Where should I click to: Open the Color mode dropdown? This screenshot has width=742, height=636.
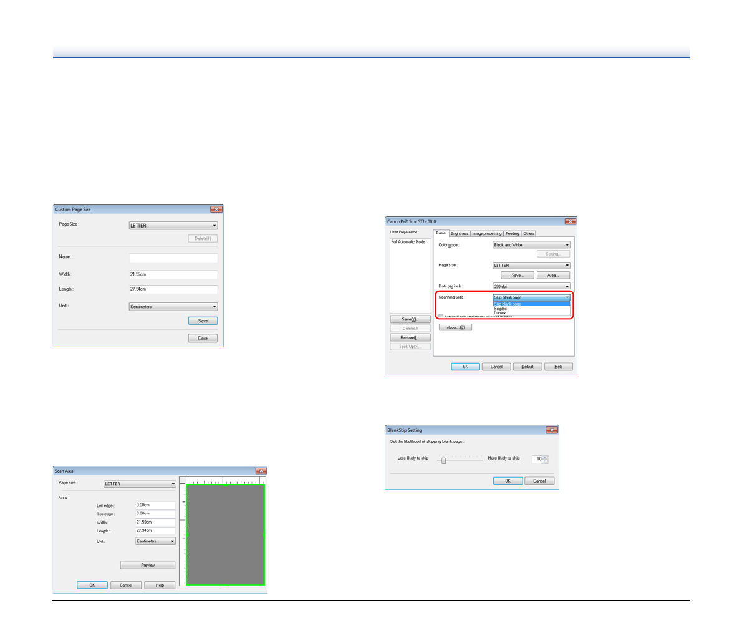pos(531,245)
